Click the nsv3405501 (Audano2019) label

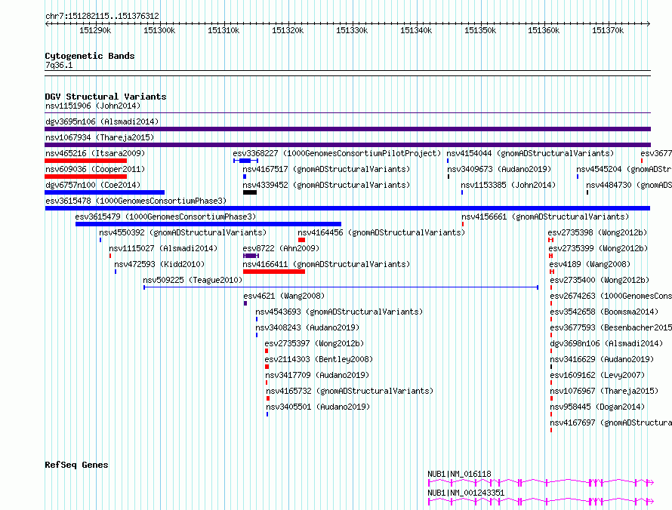click(x=318, y=407)
